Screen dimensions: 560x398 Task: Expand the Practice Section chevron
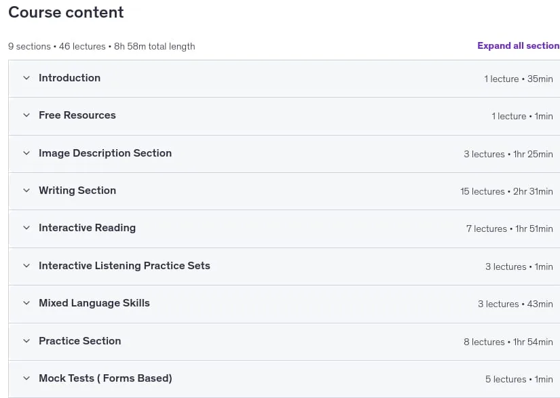tap(26, 341)
